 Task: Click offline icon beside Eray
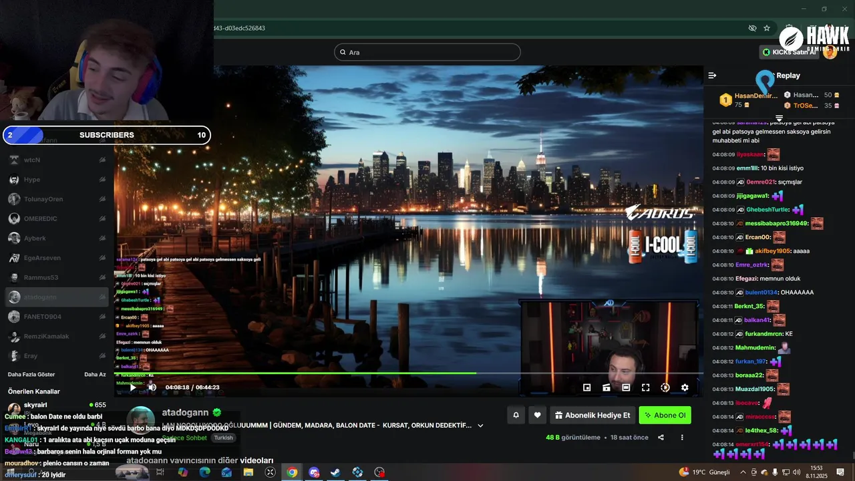(x=102, y=356)
